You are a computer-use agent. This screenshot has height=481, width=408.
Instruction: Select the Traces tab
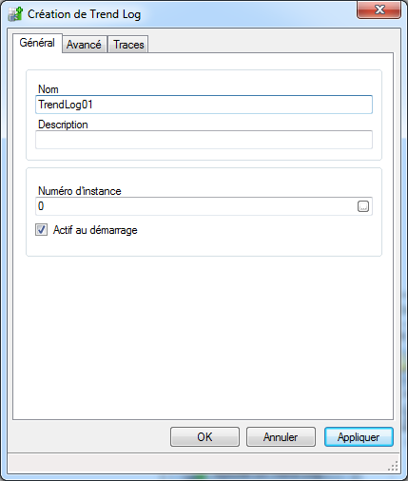click(128, 45)
